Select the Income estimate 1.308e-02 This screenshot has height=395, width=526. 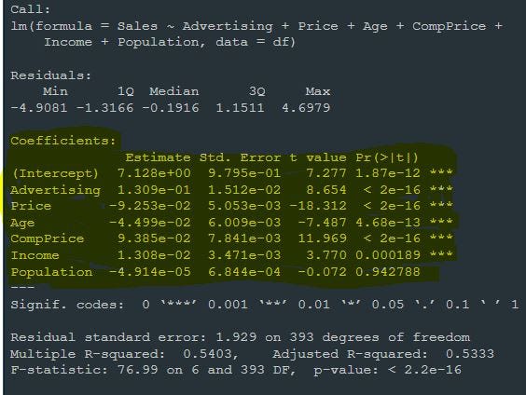[x=154, y=255]
